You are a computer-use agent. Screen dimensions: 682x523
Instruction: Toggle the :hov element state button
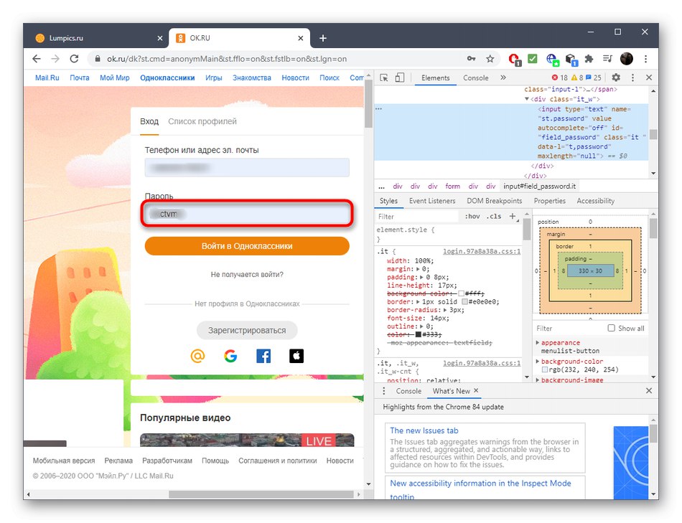click(x=472, y=216)
